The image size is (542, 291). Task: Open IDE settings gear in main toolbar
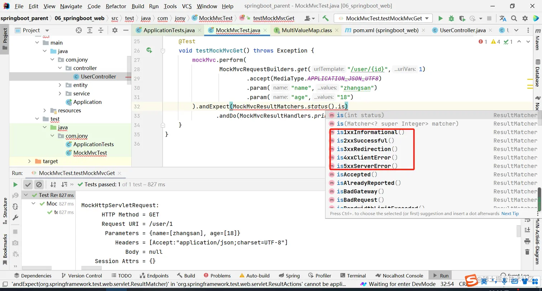point(525,18)
